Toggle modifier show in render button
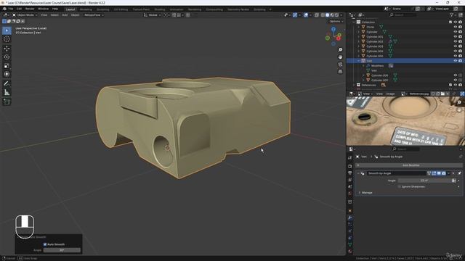 coord(444,173)
